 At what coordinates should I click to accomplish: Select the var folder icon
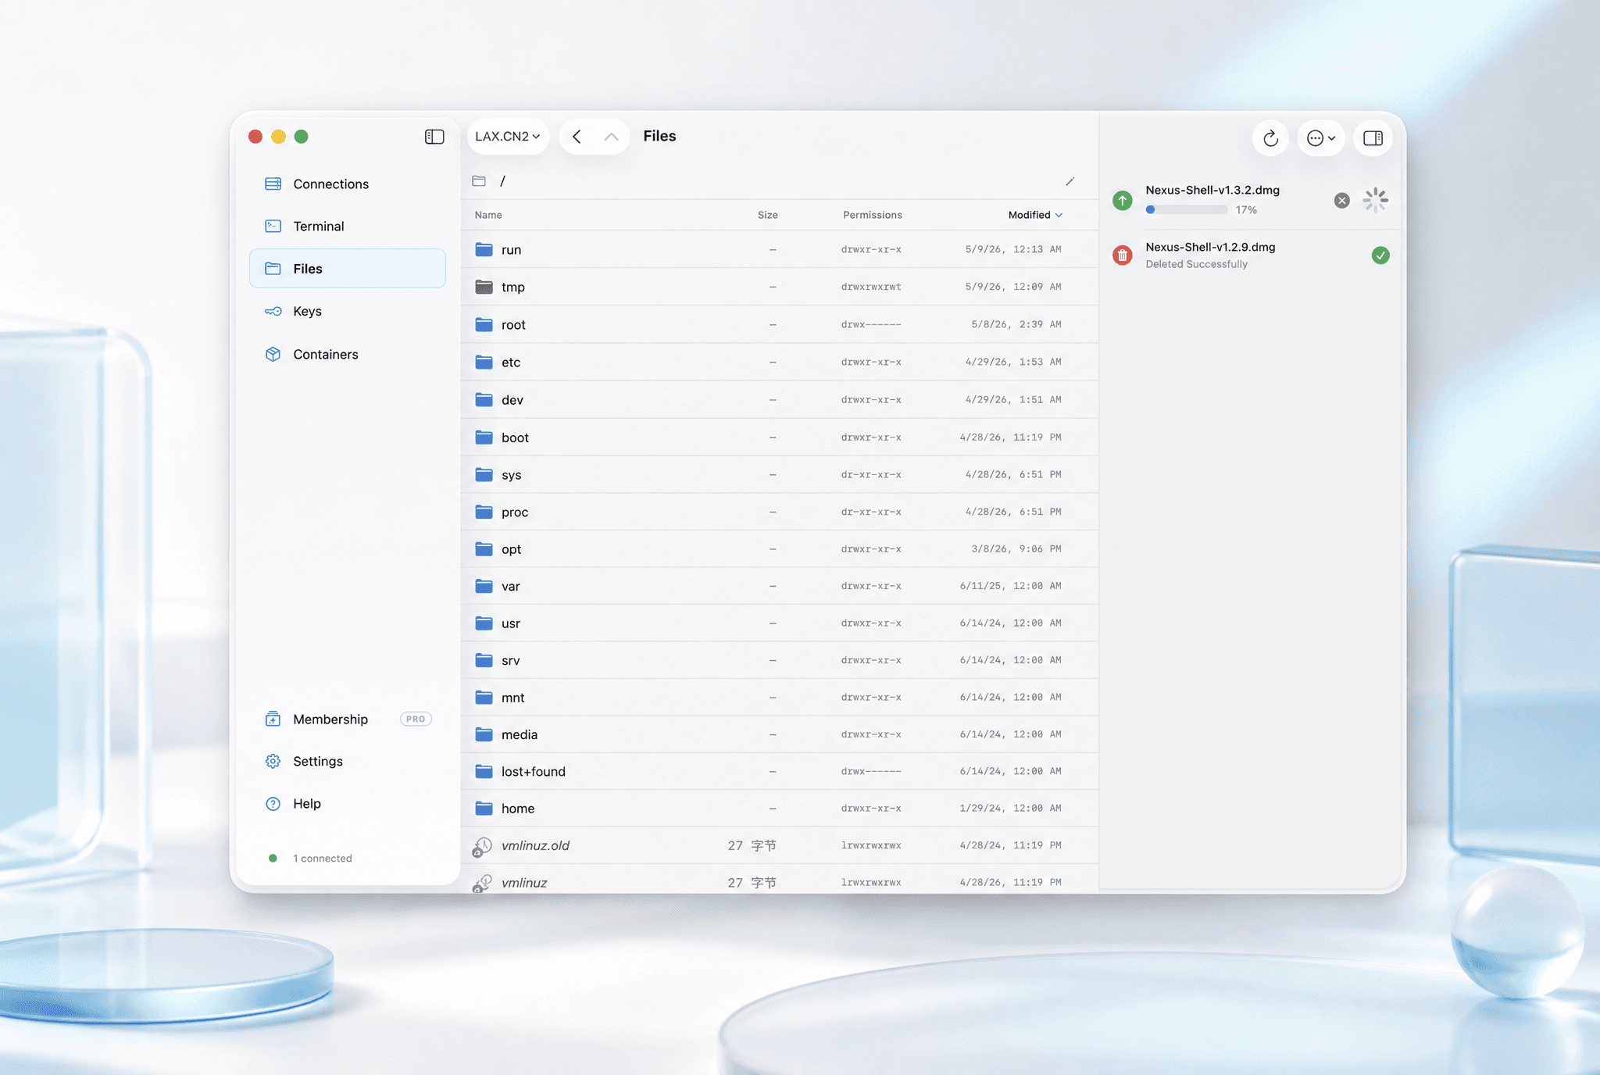[484, 585]
